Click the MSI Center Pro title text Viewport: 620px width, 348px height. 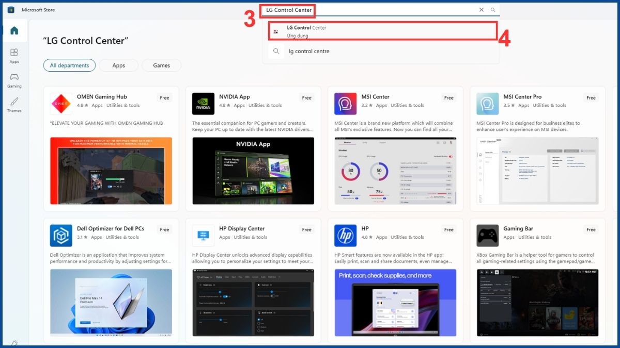[522, 96]
